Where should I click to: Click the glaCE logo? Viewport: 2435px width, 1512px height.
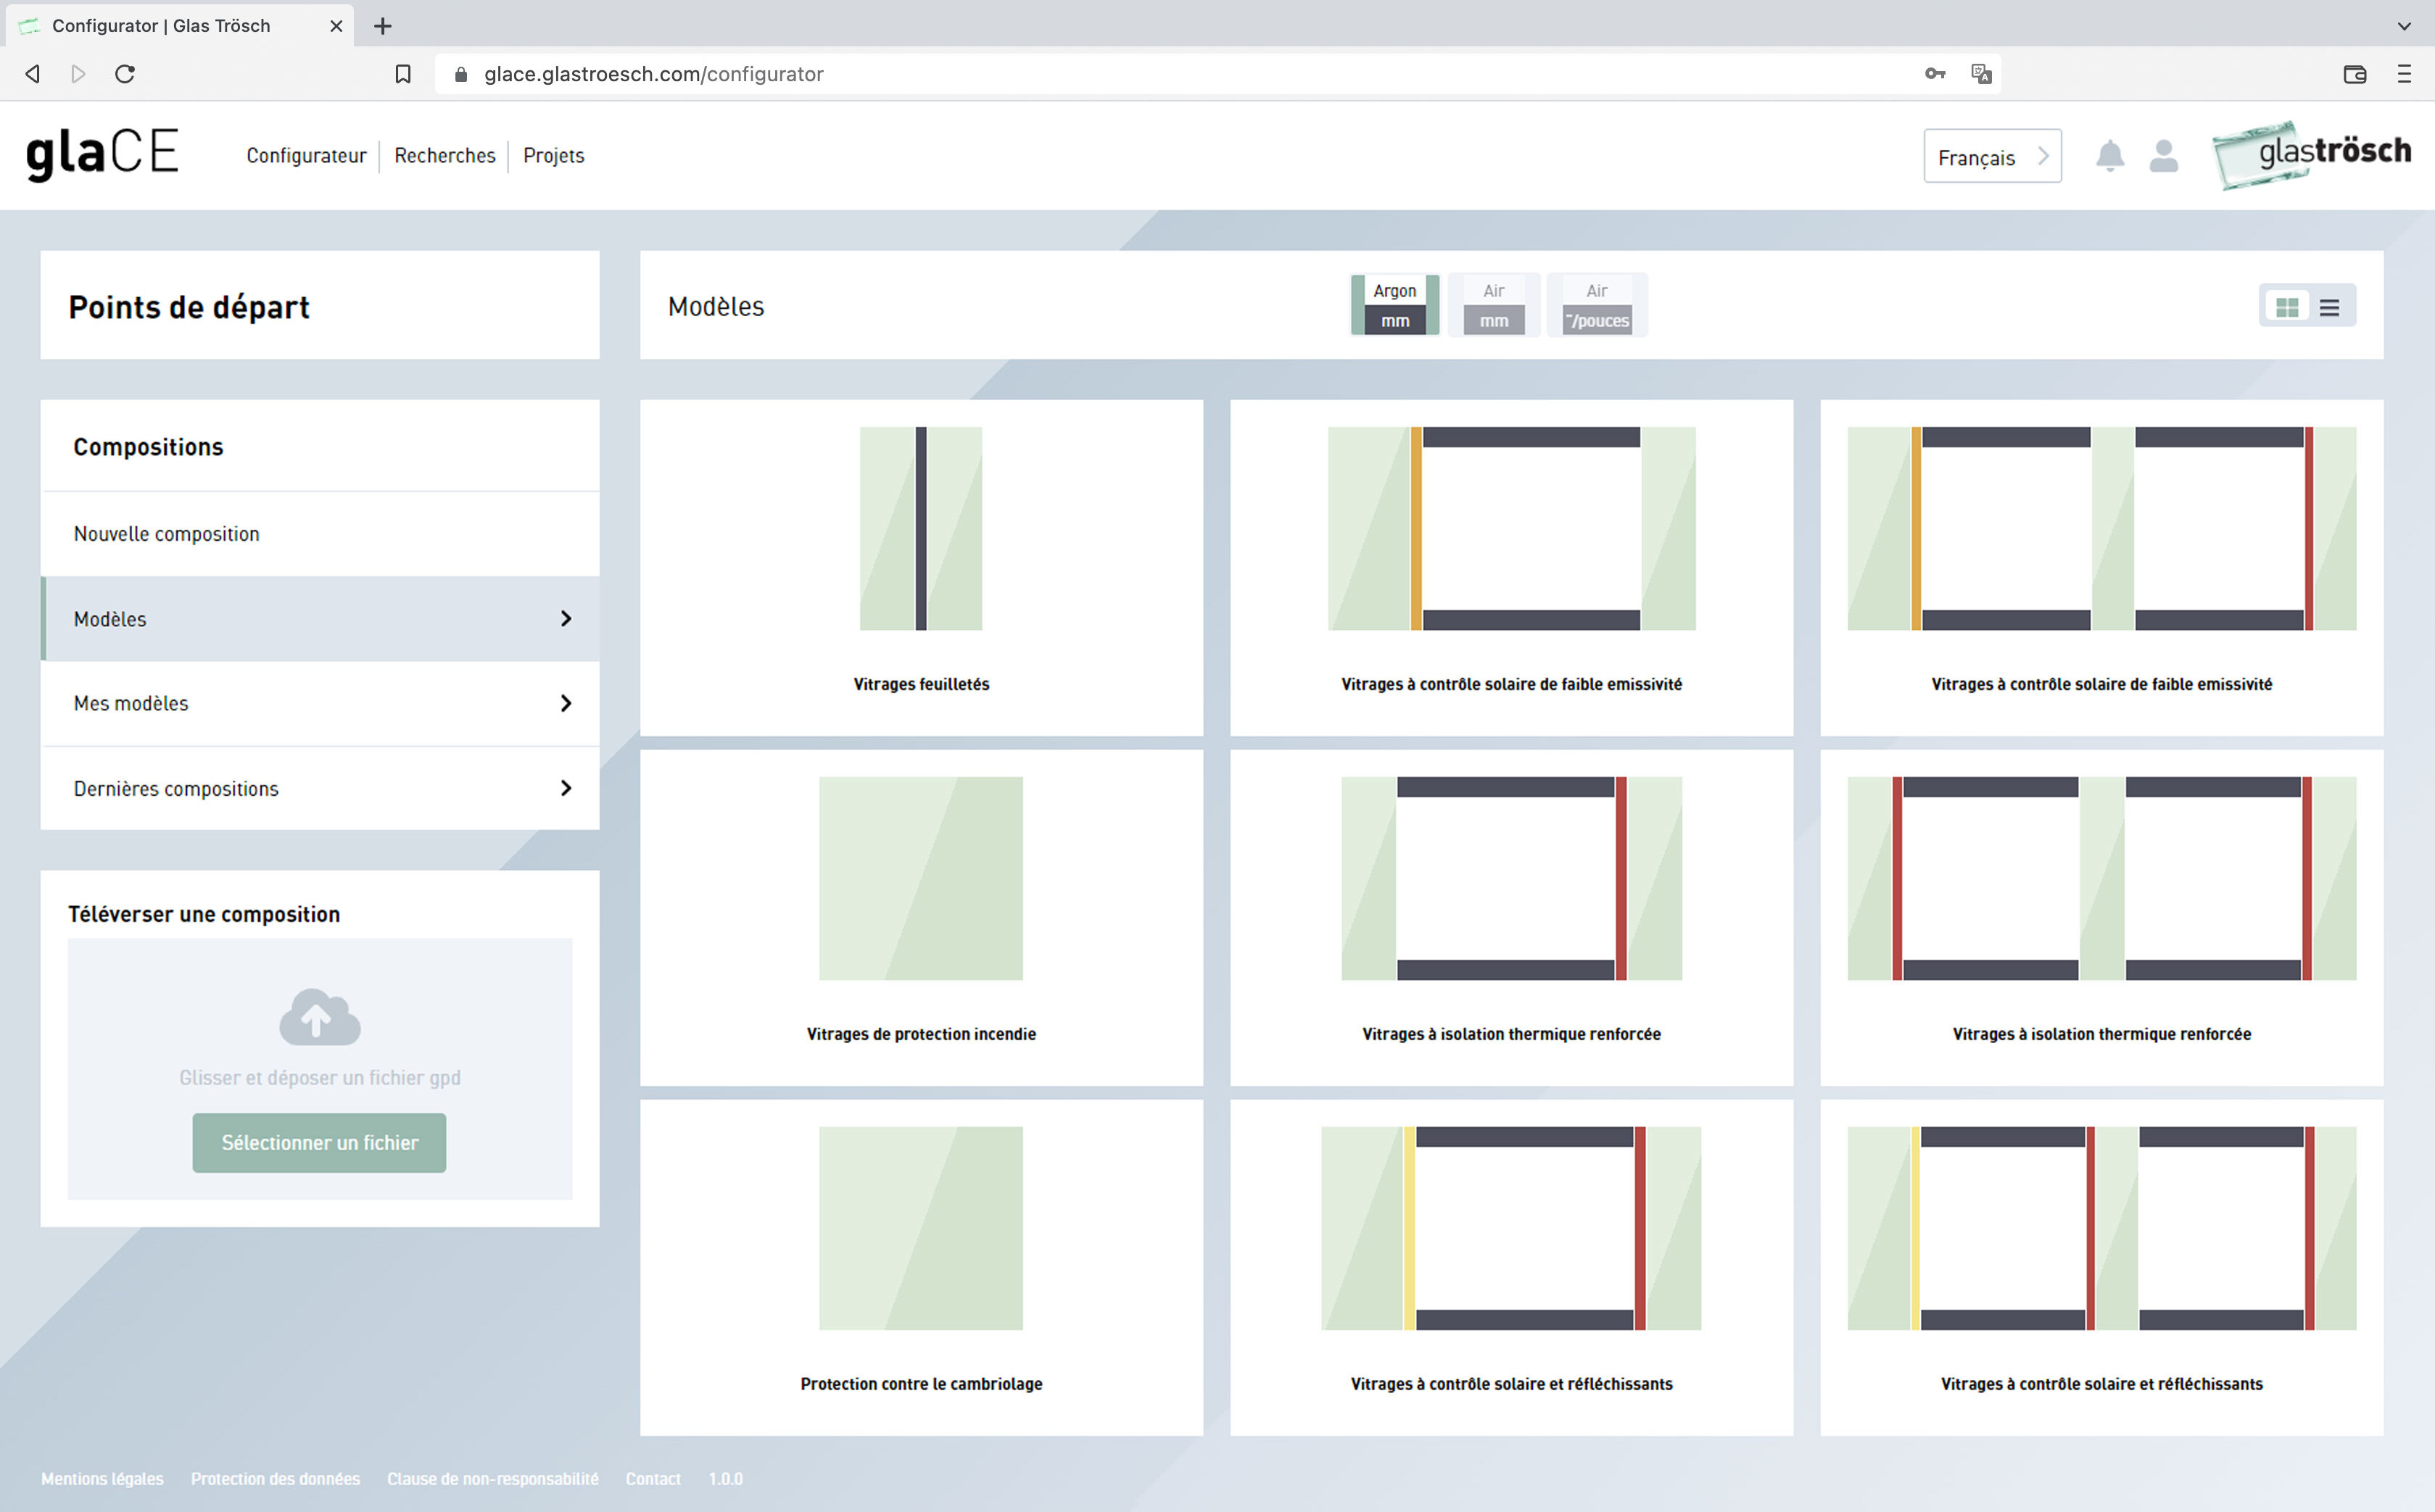click(x=102, y=155)
